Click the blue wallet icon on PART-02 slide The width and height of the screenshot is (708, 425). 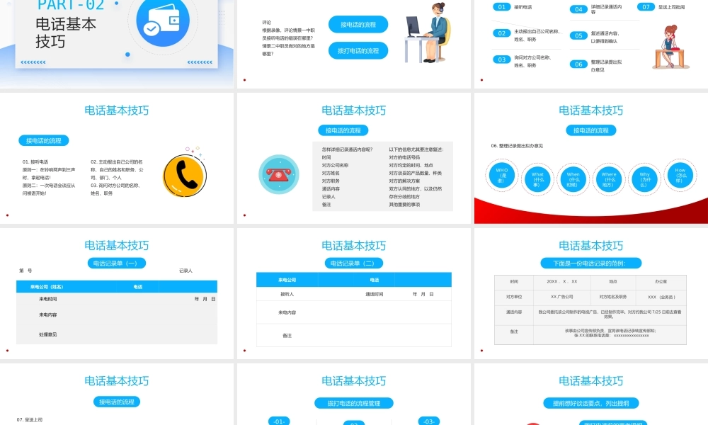pyautogui.click(x=163, y=22)
